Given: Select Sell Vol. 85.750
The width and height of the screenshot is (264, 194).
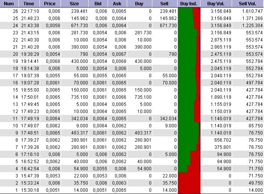Looking at the screenshot, I should [256, 126].
